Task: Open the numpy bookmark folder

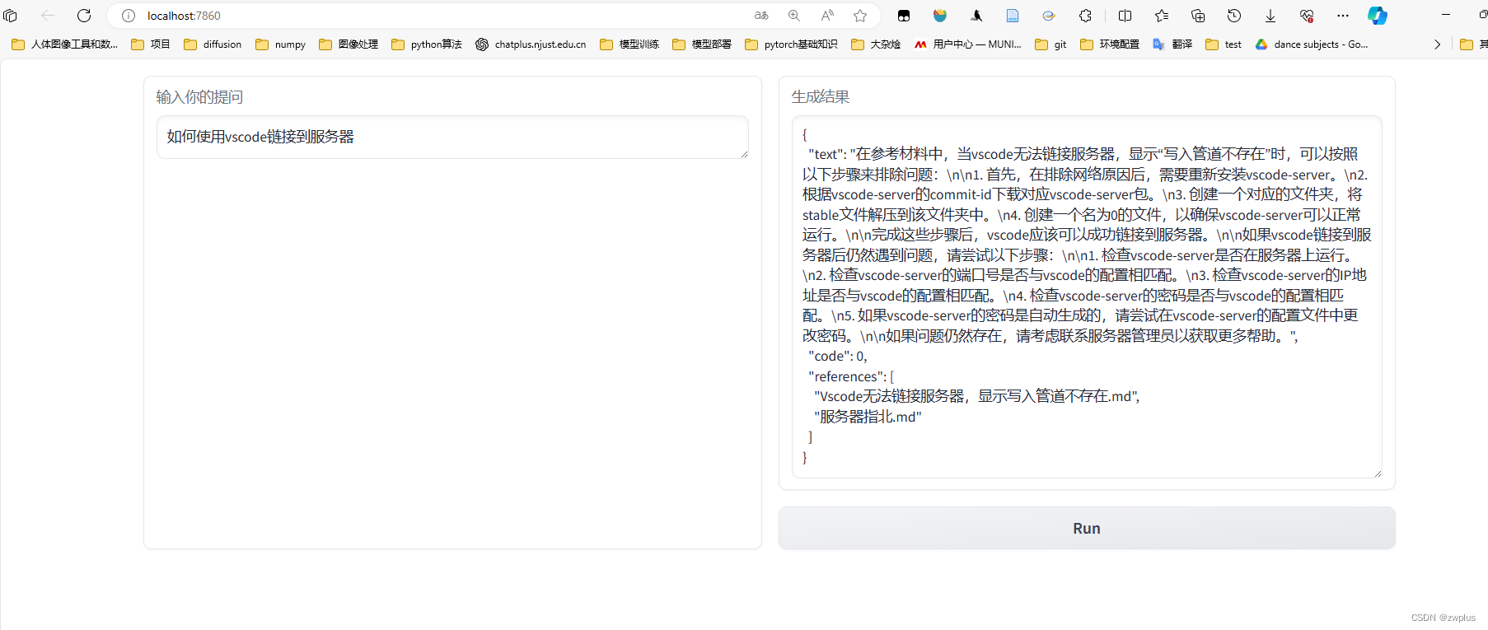Action: coord(280,44)
